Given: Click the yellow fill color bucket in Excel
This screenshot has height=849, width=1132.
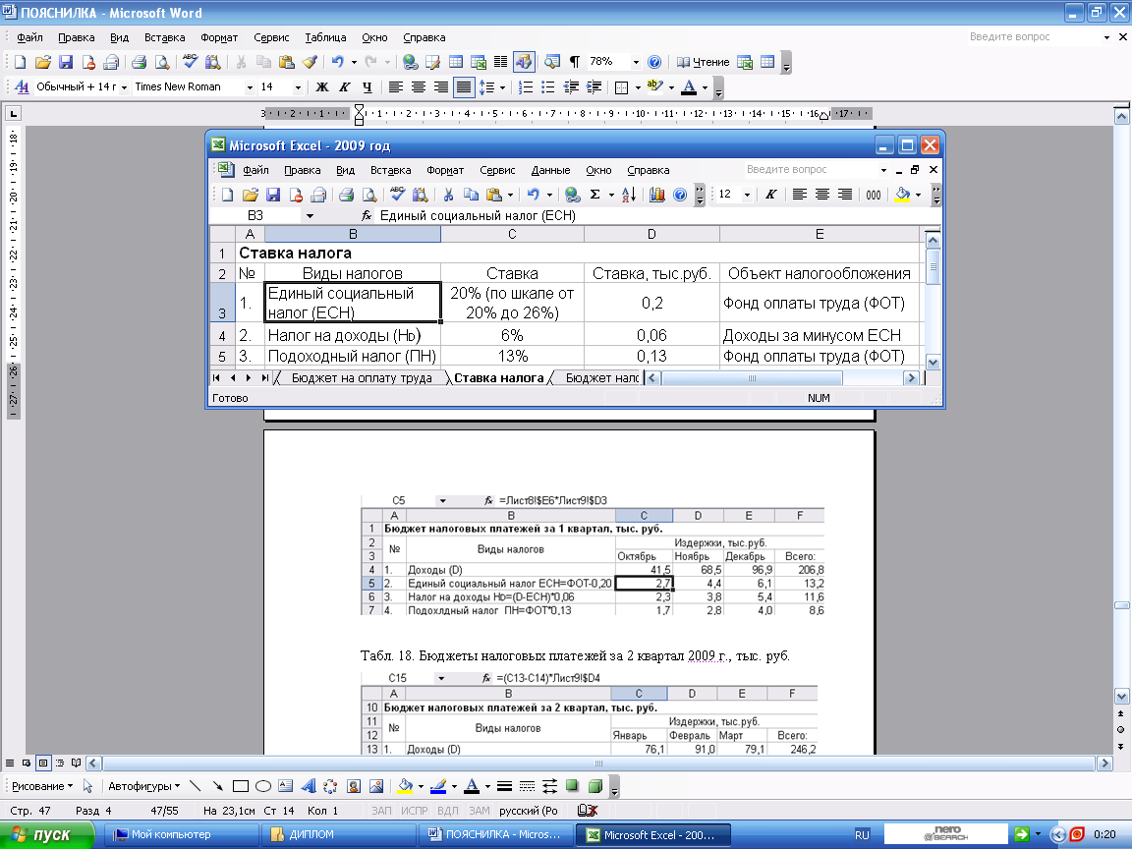Looking at the screenshot, I should (x=902, y=195).
